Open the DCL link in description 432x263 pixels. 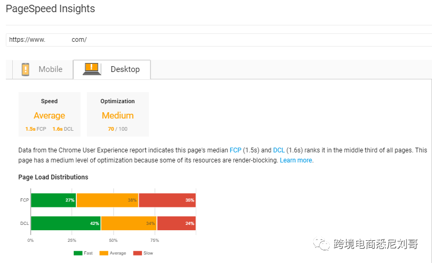(279, 150)
